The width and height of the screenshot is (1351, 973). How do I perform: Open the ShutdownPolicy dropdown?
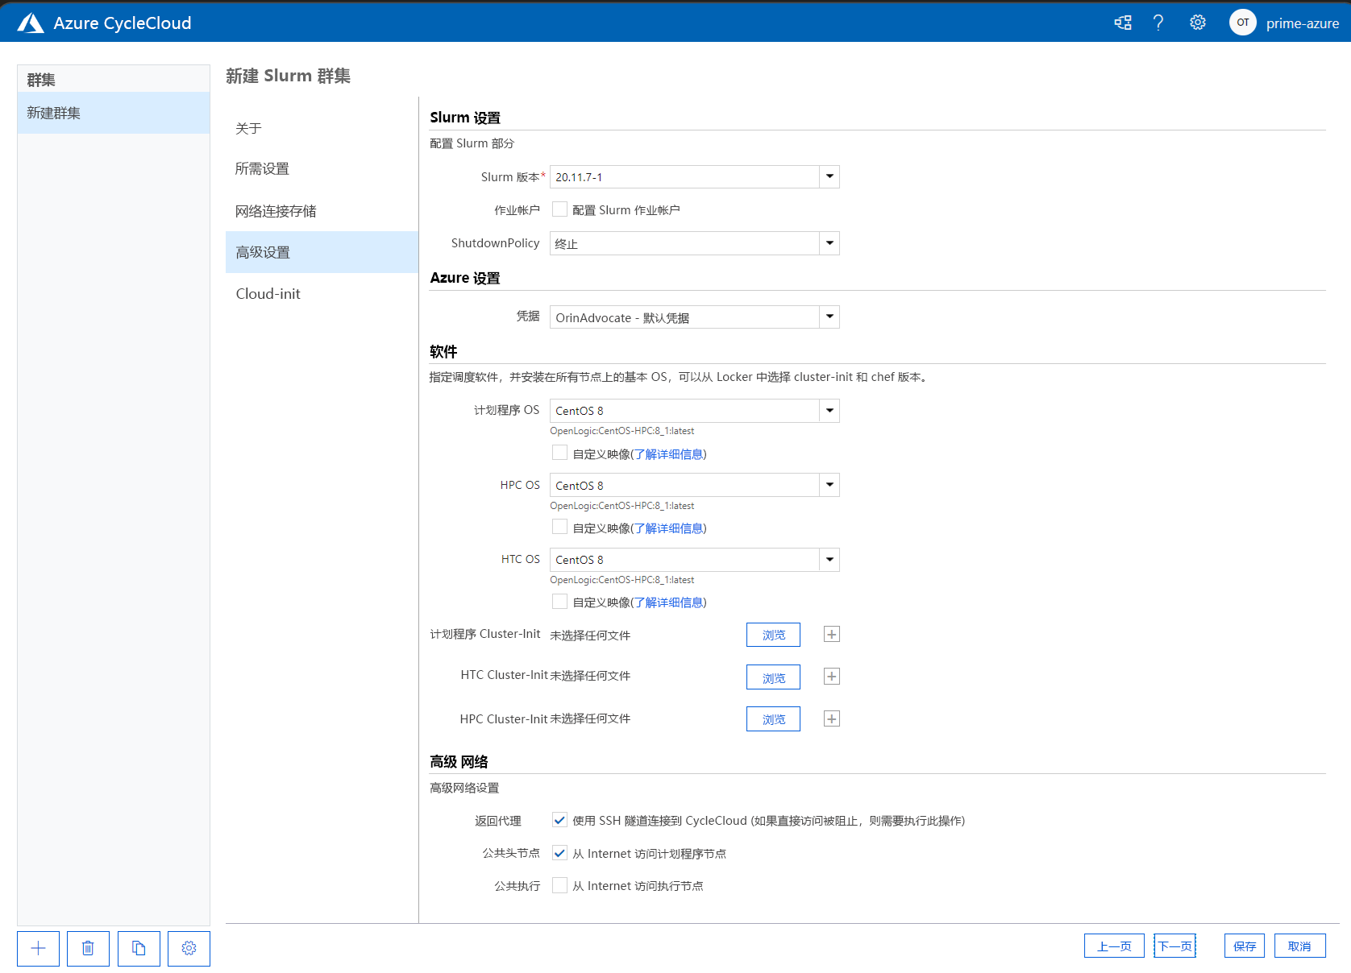point(829,243)
